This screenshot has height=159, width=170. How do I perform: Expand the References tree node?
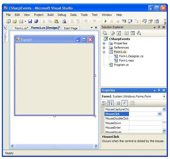click(104, 48)
